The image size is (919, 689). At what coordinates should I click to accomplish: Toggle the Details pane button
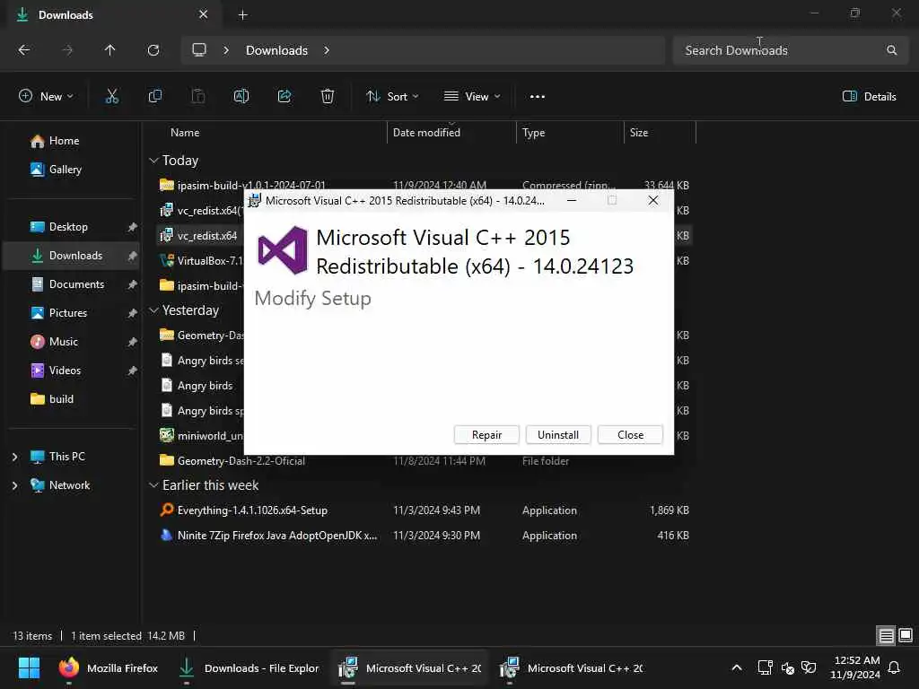click(x=870, y=97)
